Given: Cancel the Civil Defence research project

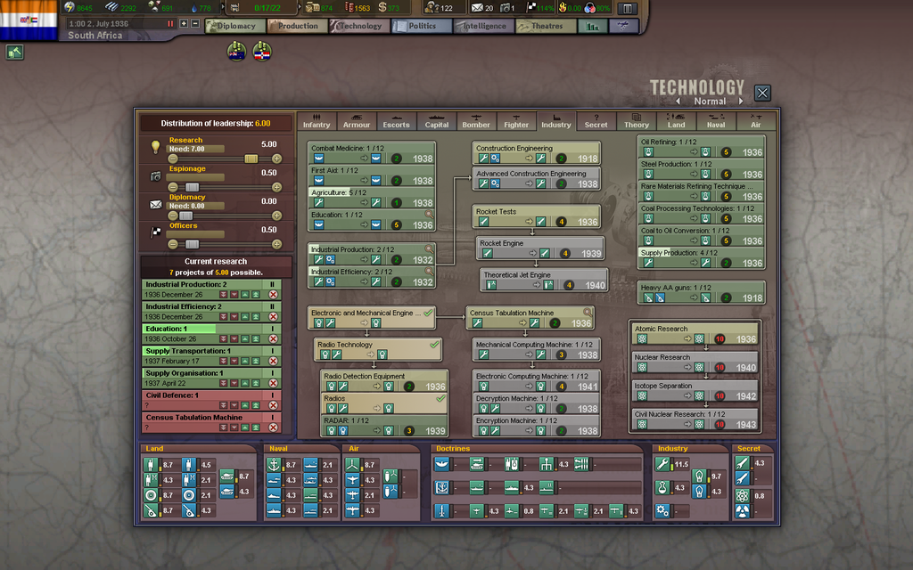Looking at the screenshot, I should 273,405.
